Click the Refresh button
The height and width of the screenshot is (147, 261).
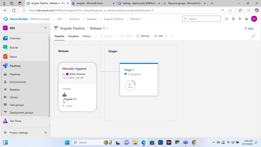[x=143, y=36]
